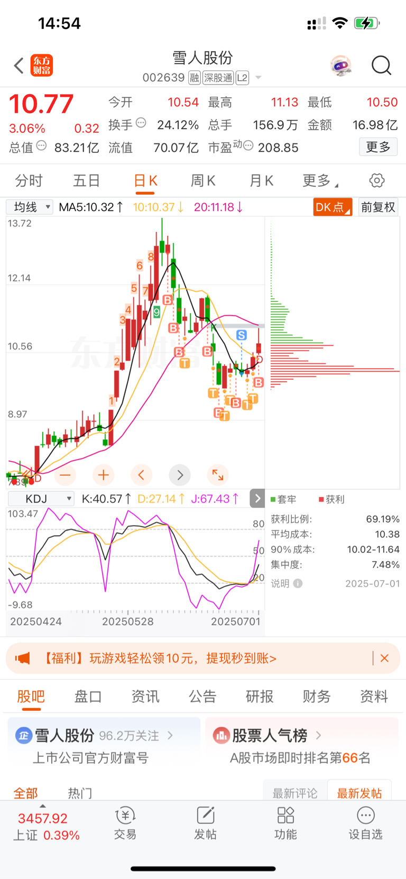Screen dimensions: 406x879
Task: Tap the blue S signal marker
Action: click(242, 335)
